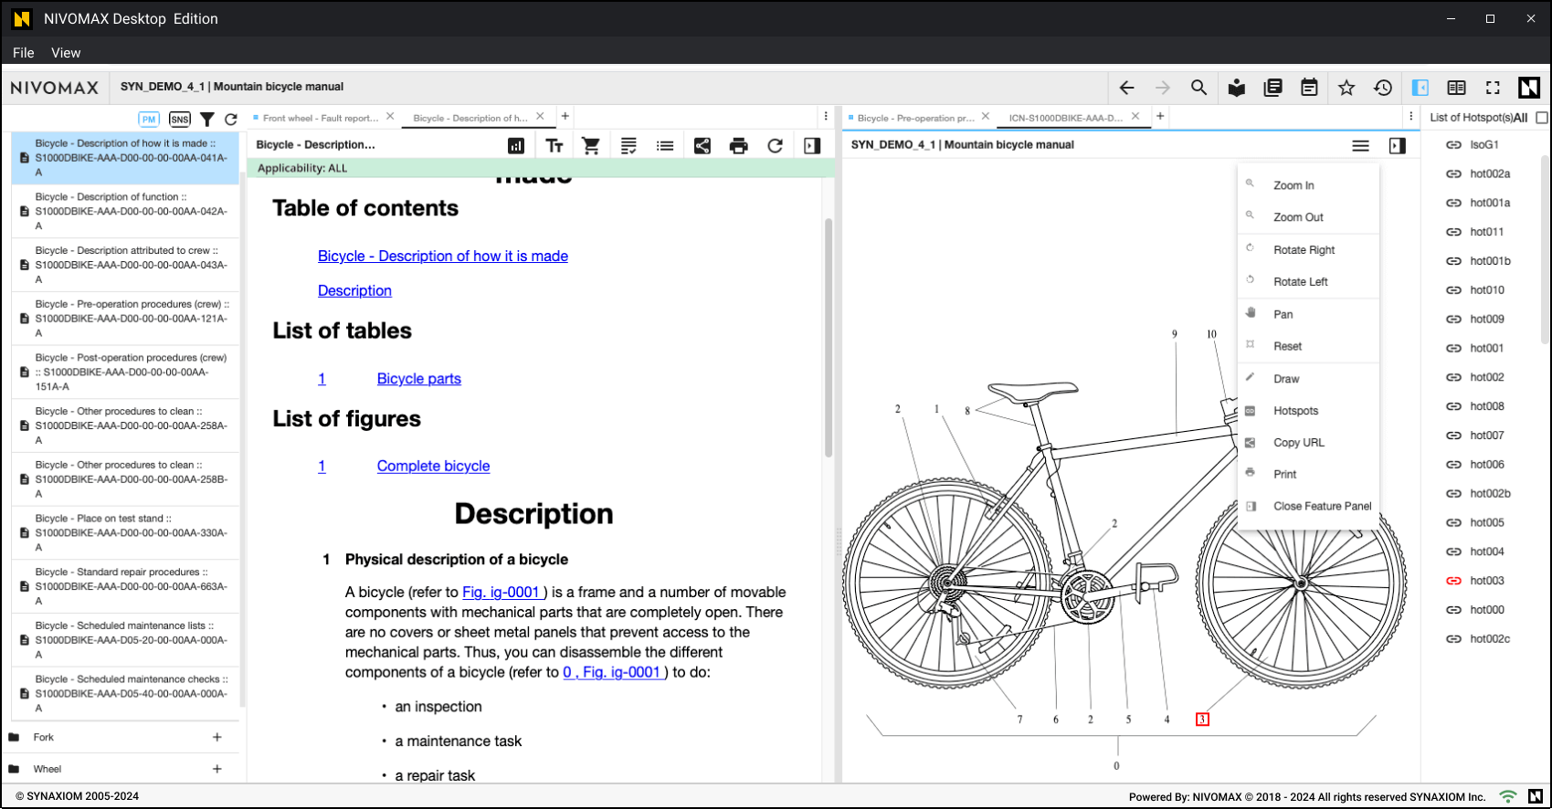Select Close Feature Panel entry

click(x=1308, y=507)
